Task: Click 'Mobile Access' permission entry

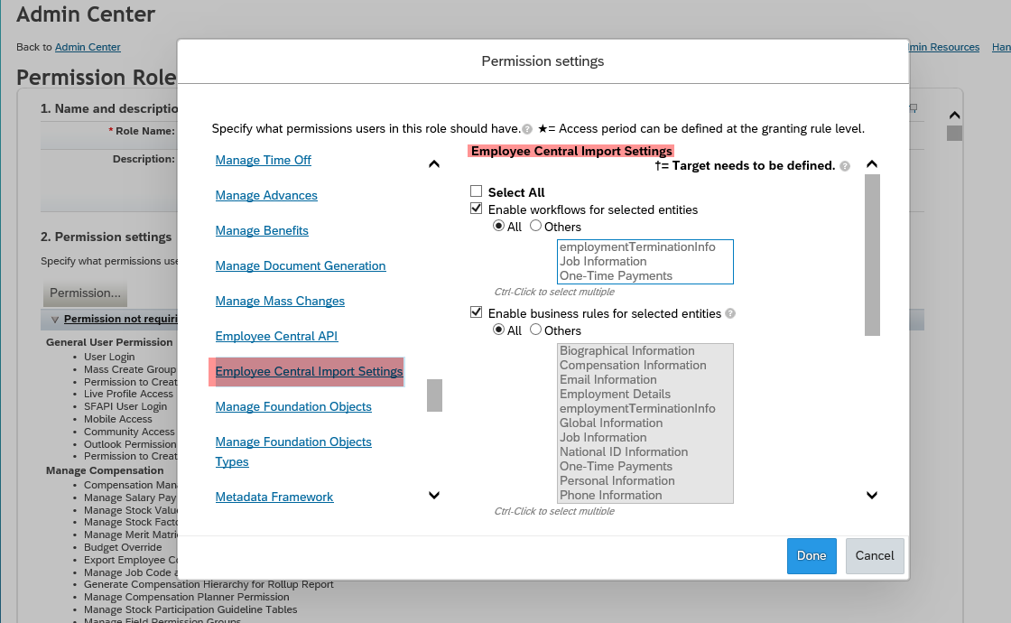Action: (x=118, y=419)
